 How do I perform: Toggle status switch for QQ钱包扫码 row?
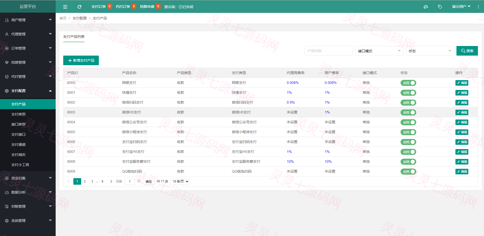coord(408,172)
